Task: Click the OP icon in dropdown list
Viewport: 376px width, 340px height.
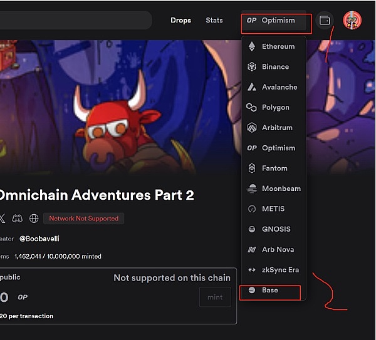Action: (252, 148)
